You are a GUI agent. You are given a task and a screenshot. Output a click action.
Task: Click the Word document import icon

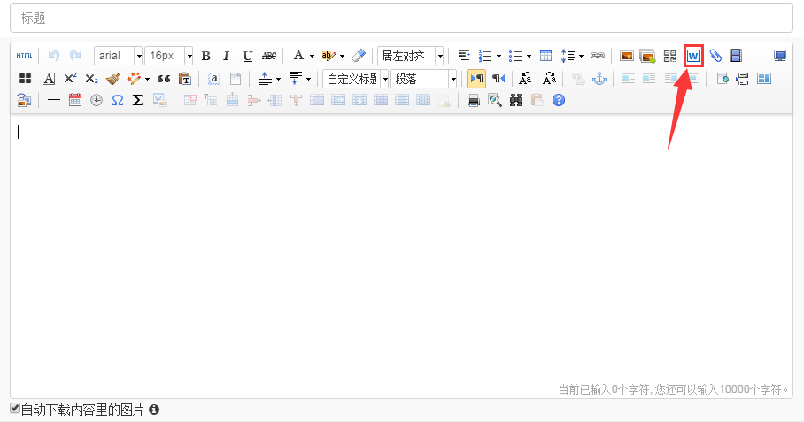point(693,56)
